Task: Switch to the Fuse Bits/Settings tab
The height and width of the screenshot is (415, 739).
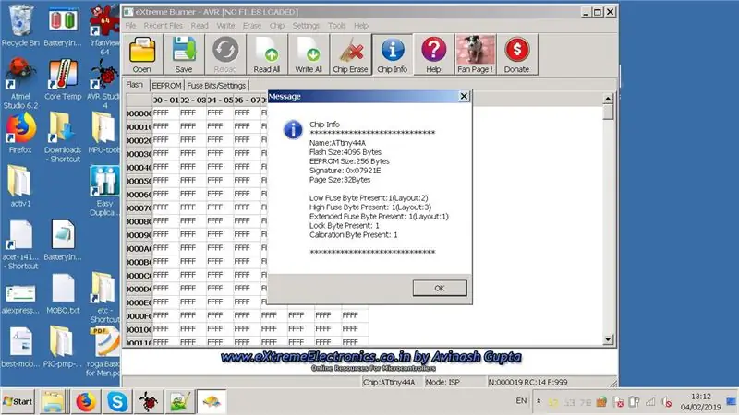Action: 216,86
